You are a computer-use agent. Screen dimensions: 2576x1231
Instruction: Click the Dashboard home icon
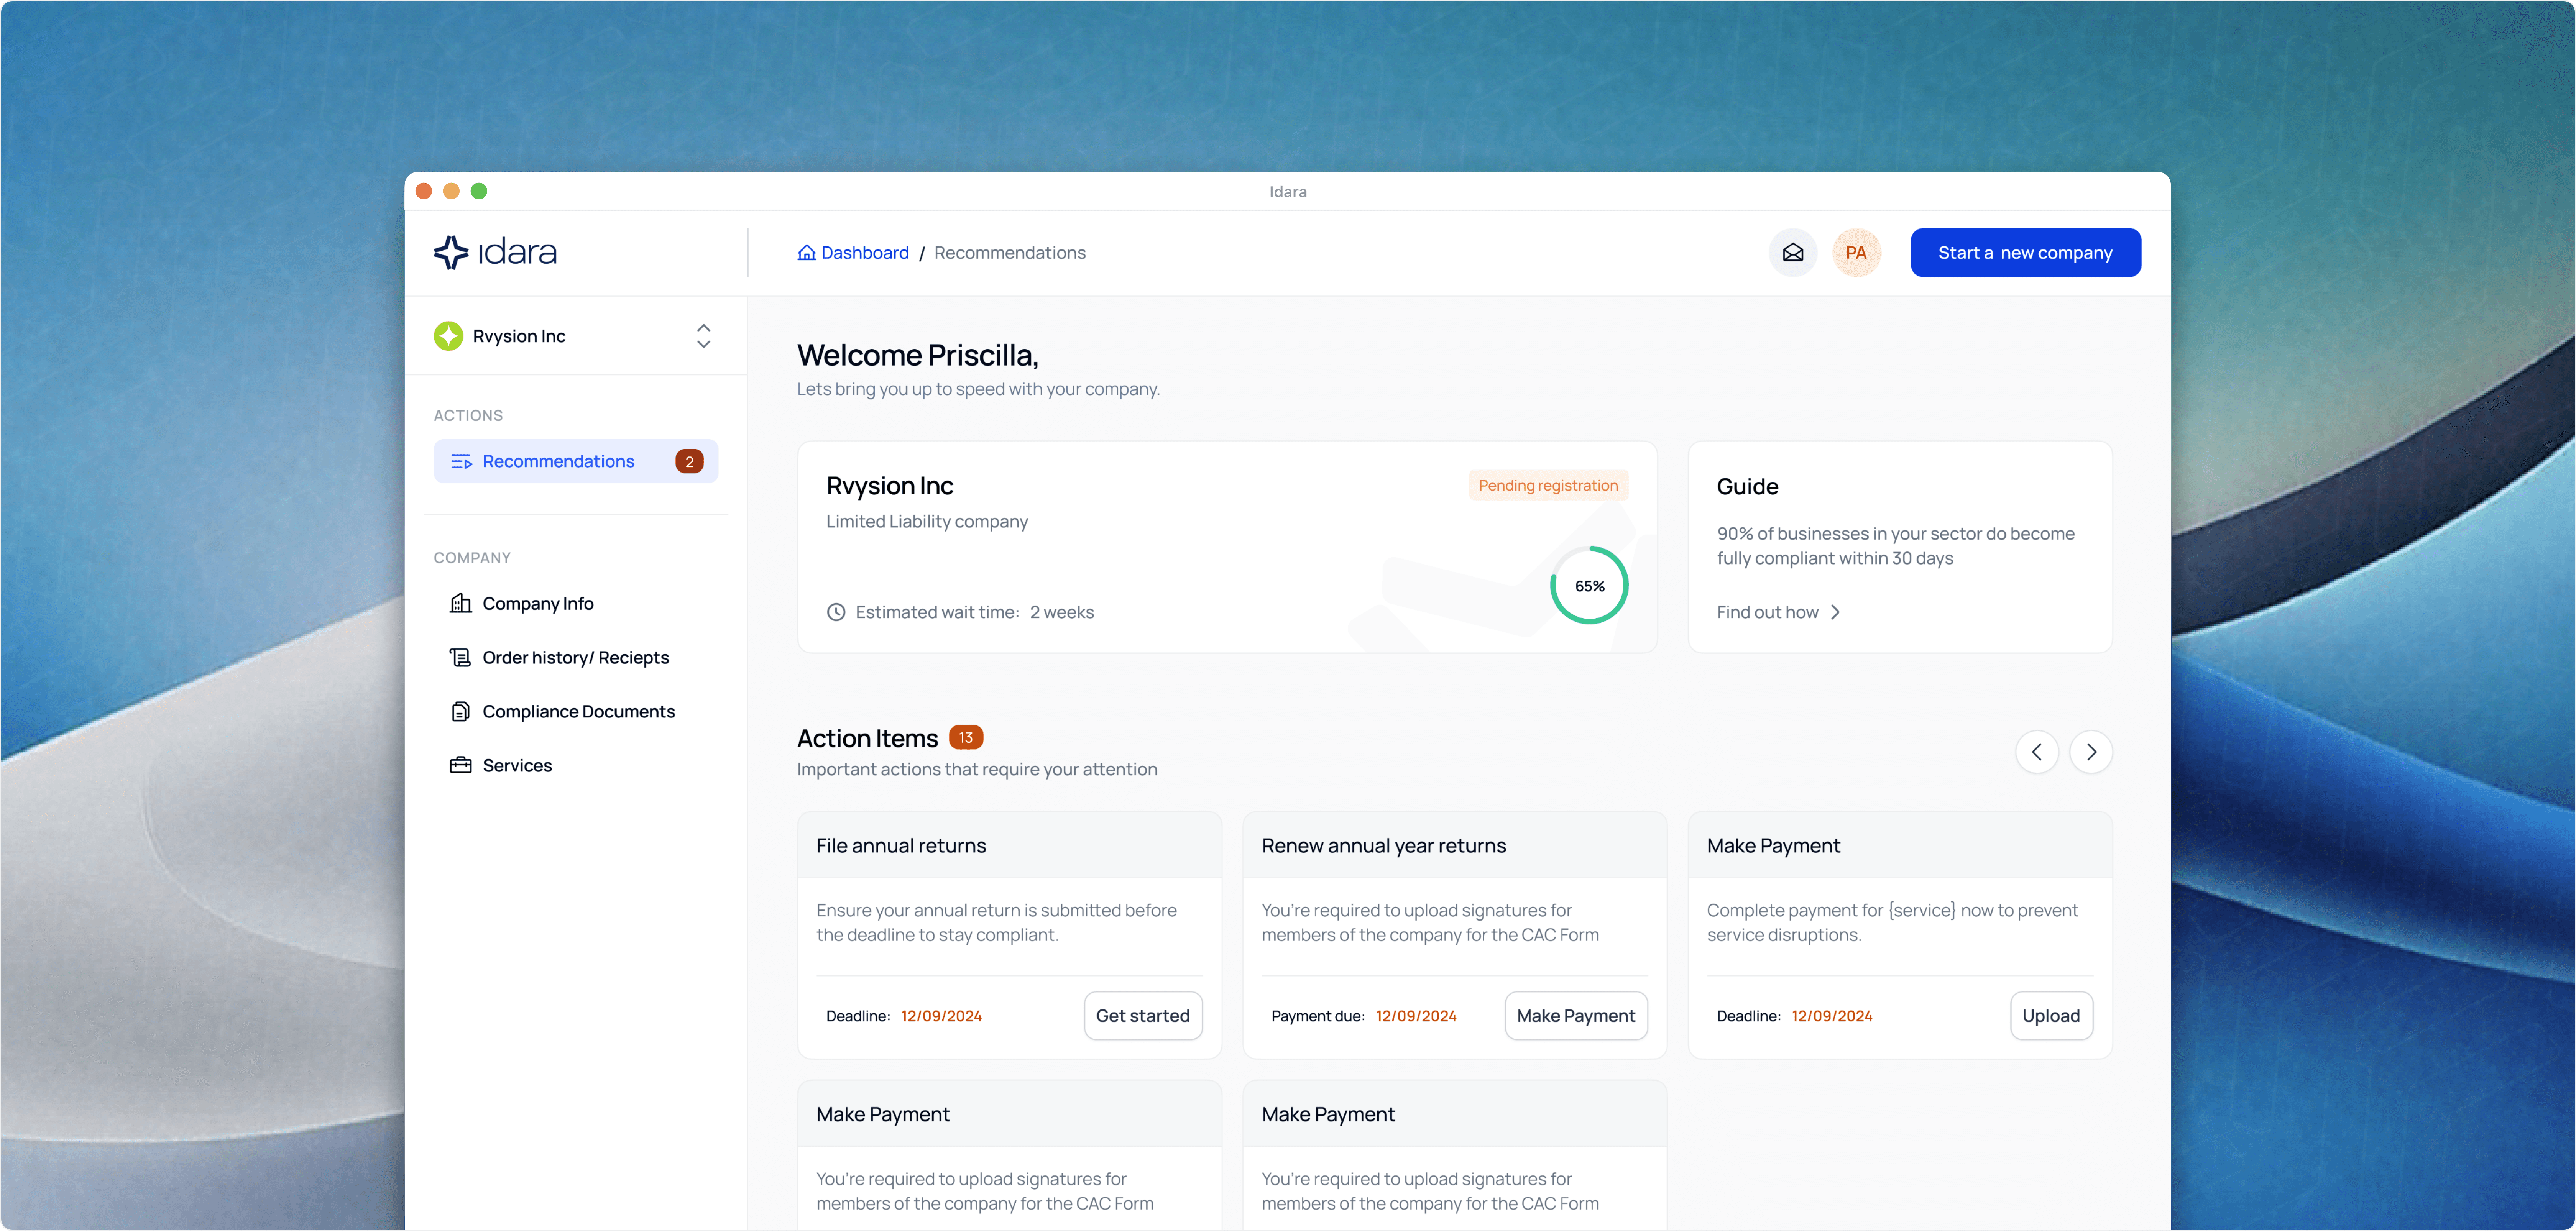click(806, 253)
